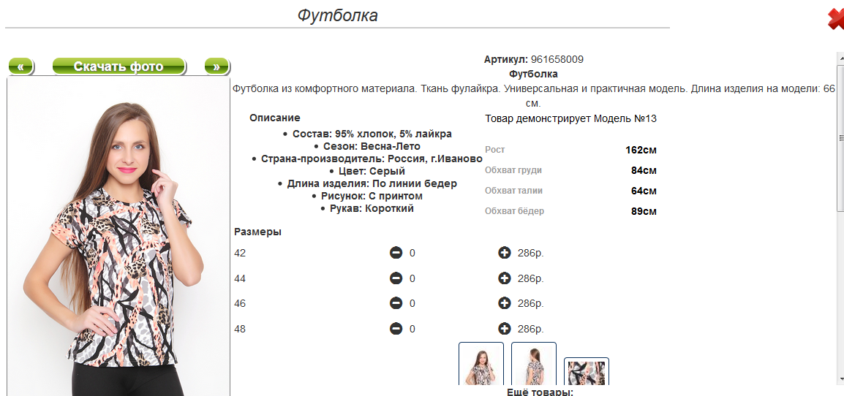The image size is (844, 396).
Task: Click the minus icon for size 42
Action: [x=396, y=253]
